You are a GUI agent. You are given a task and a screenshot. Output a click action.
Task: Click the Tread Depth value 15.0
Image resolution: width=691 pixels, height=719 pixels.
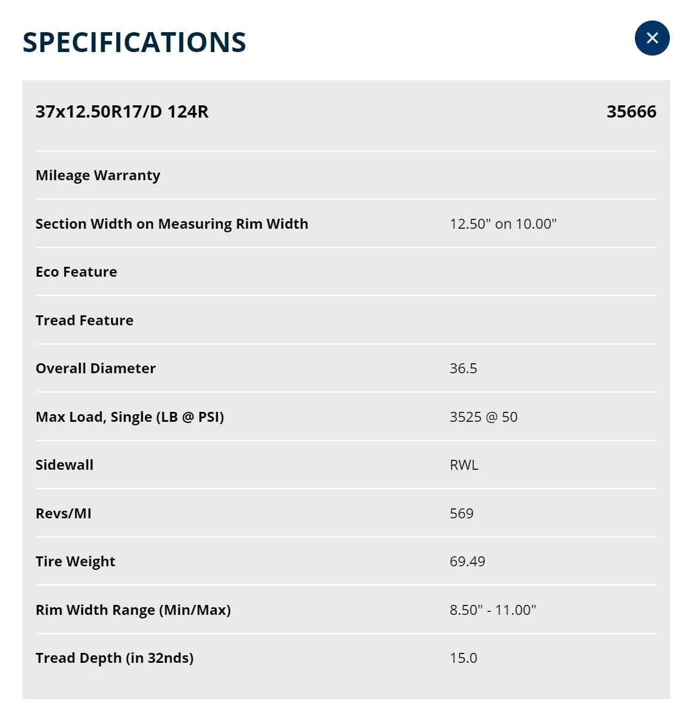(x=463, y=658)
